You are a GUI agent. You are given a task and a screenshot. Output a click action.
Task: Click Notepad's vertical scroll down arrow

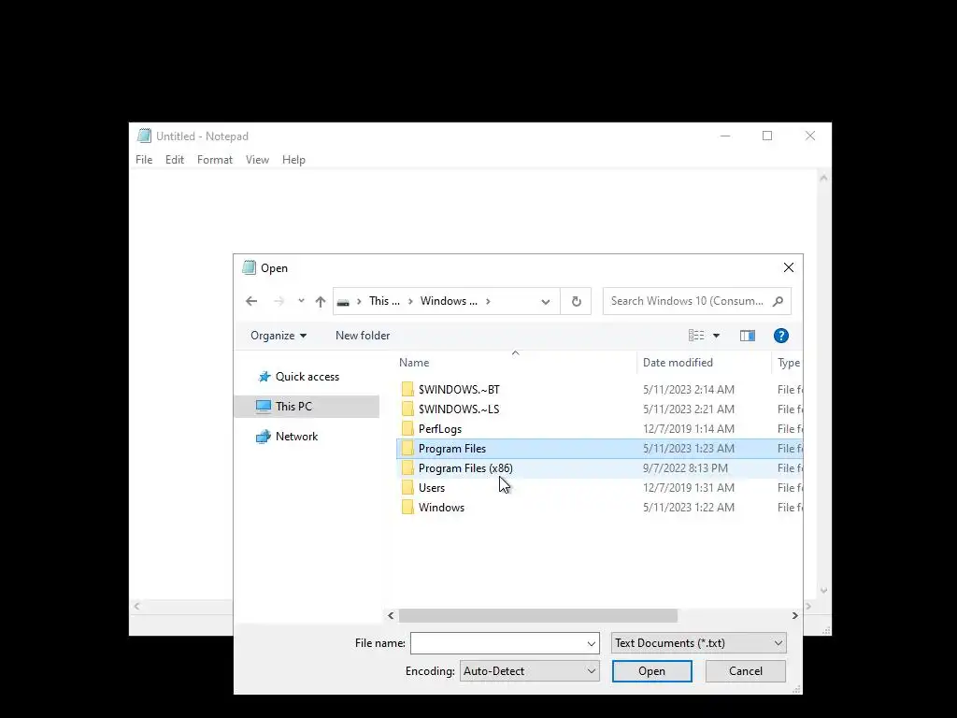click(823, 591)
